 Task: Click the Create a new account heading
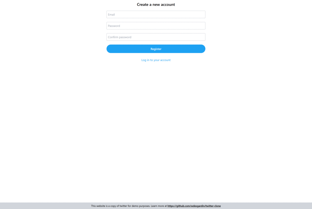(x=156, y=5)
